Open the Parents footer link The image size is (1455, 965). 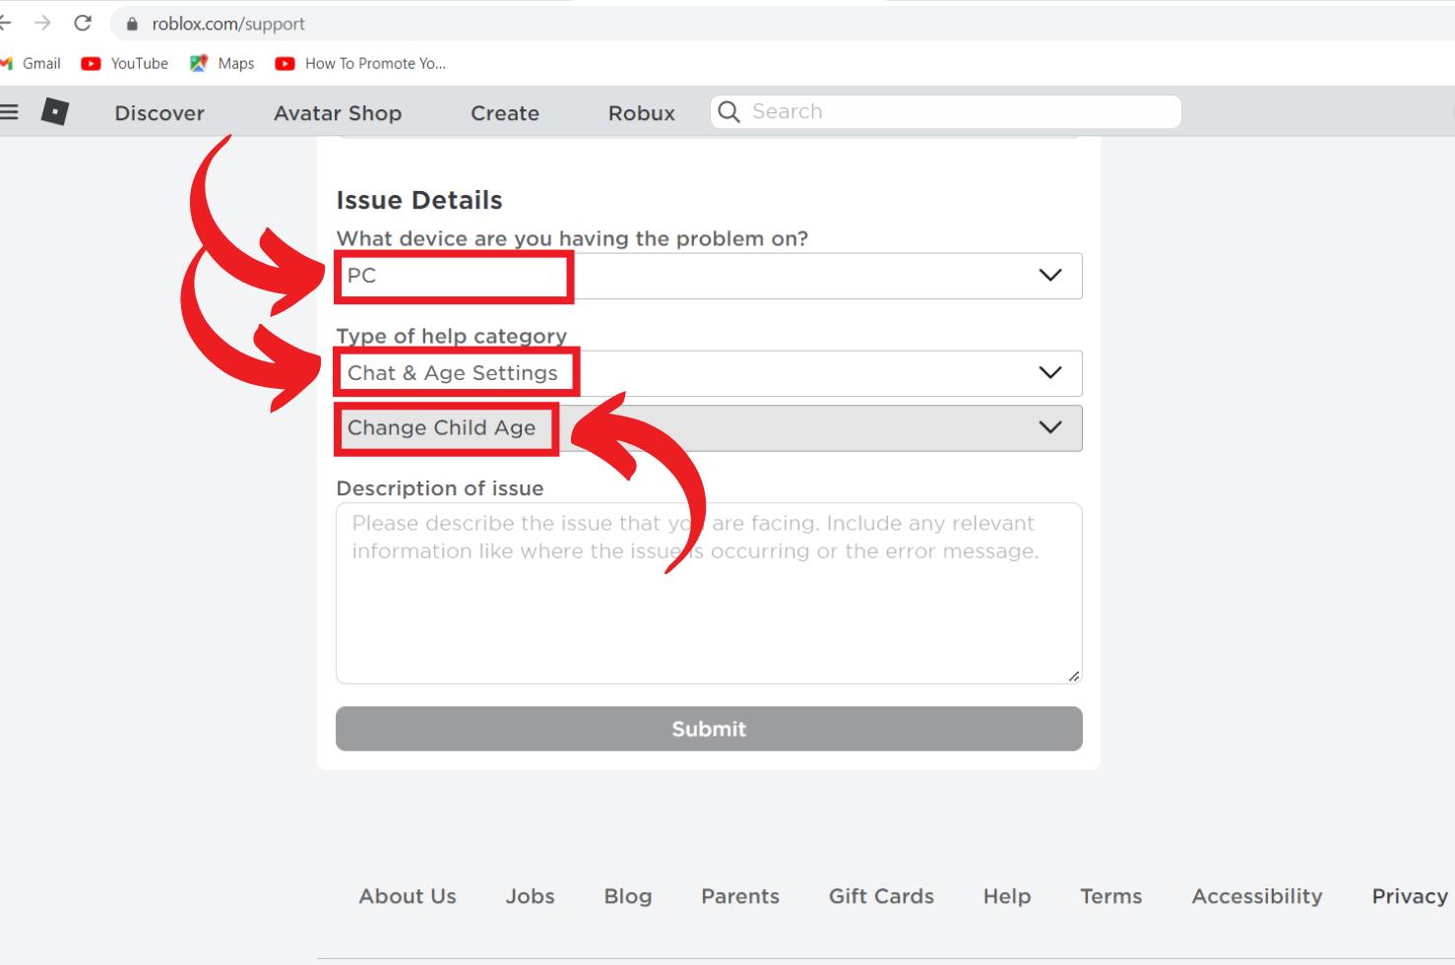tap(740, 896)
